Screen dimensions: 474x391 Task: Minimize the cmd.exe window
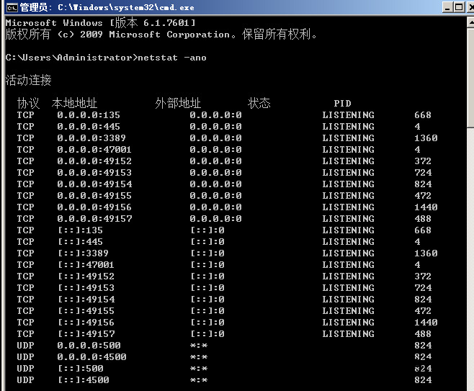pos(447,7)
